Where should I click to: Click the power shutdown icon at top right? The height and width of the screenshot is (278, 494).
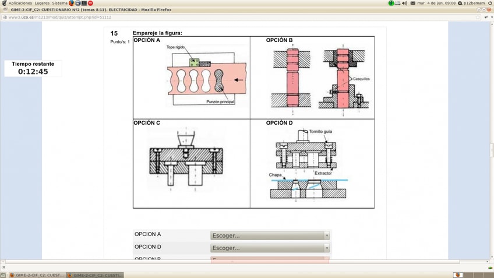pyautogui.click(x=490, y=3)
